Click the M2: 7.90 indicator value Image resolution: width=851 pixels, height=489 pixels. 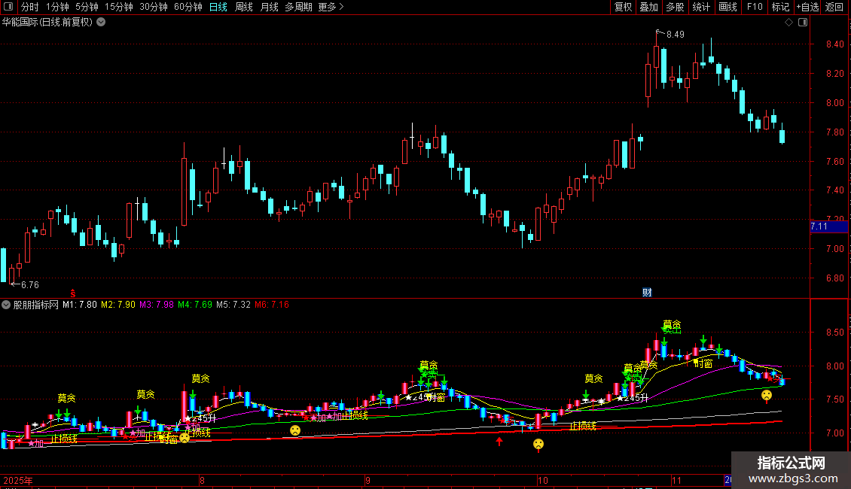click(x=118, y=305)
